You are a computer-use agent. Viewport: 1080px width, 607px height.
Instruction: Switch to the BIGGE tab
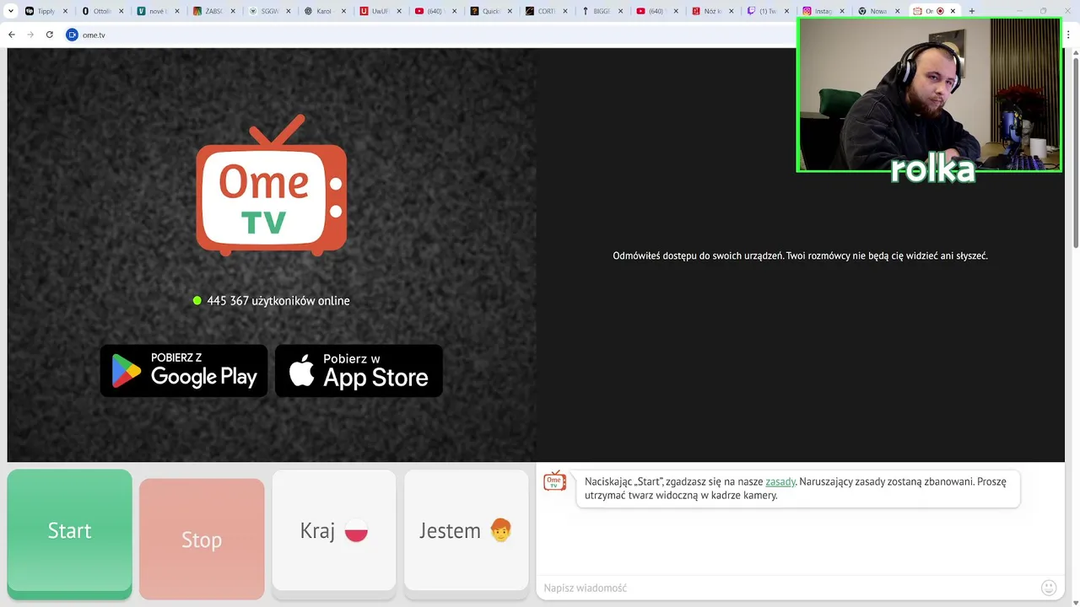pos(600,11)
